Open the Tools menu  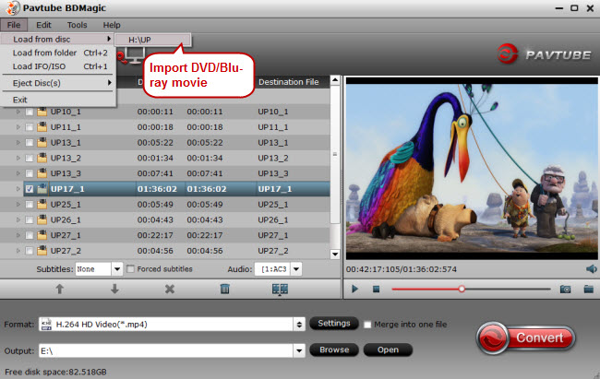point(77,25)
